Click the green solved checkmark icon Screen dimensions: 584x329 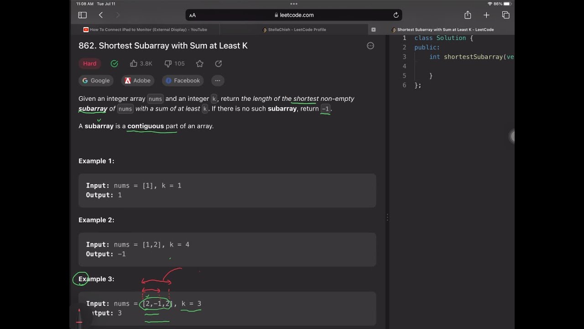tap(115, 64)
